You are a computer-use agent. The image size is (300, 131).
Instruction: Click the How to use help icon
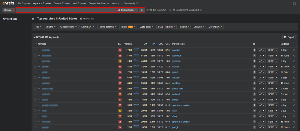click(x=81, y=19)
